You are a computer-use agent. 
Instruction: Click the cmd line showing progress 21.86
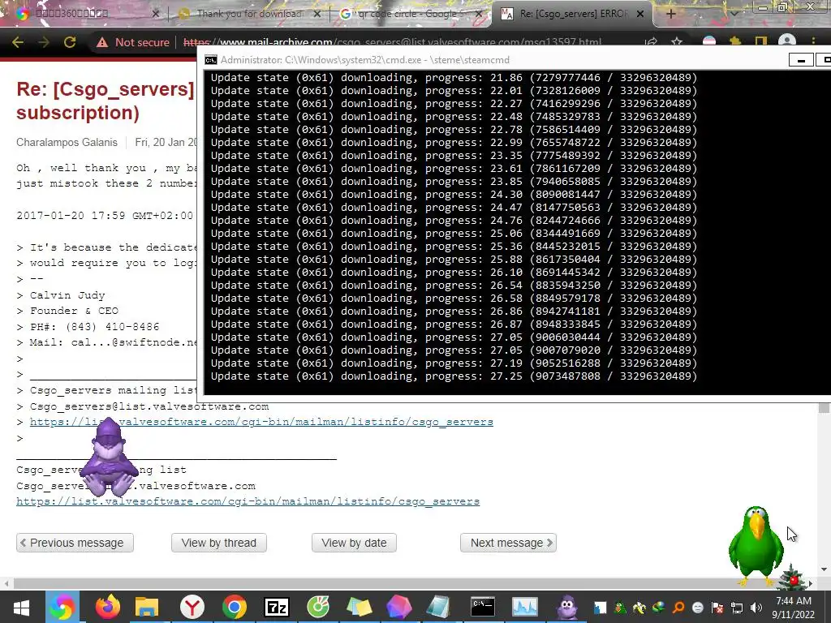click(454, 77)
